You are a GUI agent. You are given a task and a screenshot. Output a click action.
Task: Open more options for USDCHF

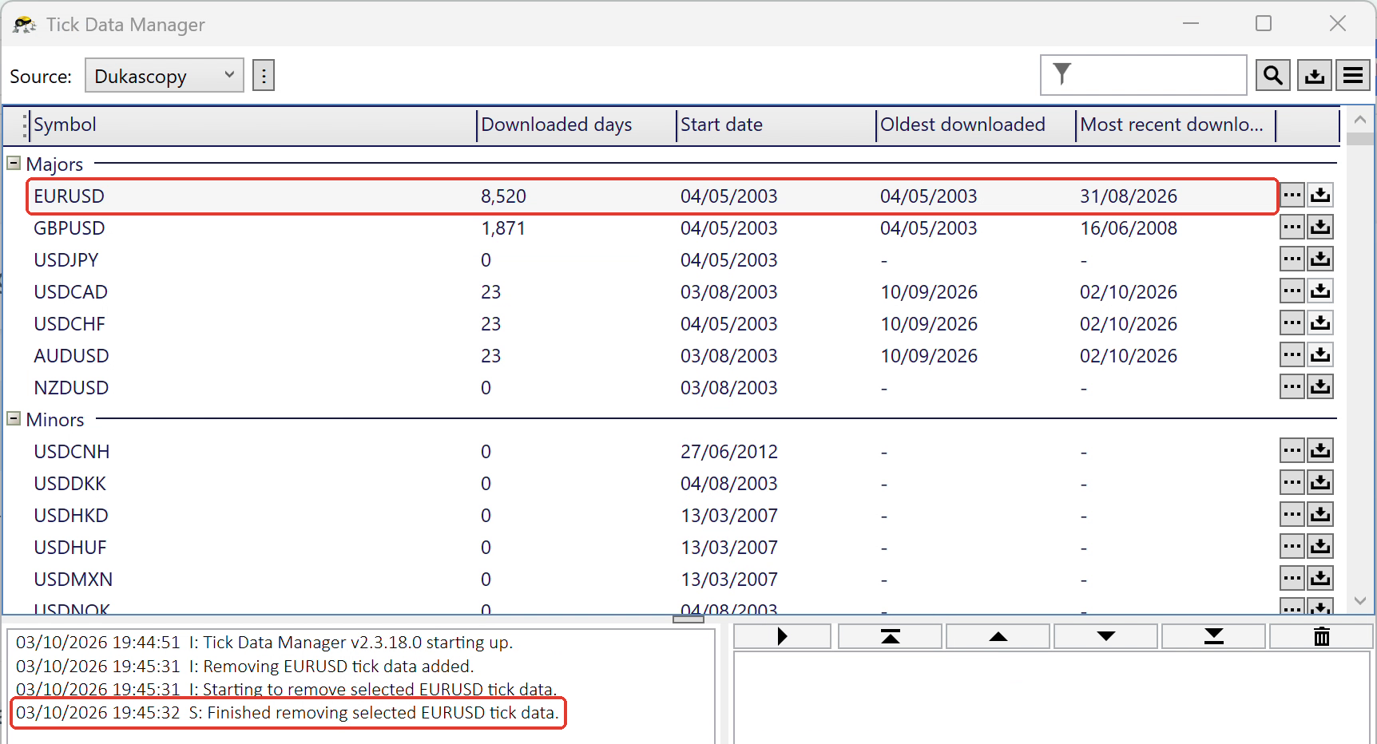coord(1292,323)
